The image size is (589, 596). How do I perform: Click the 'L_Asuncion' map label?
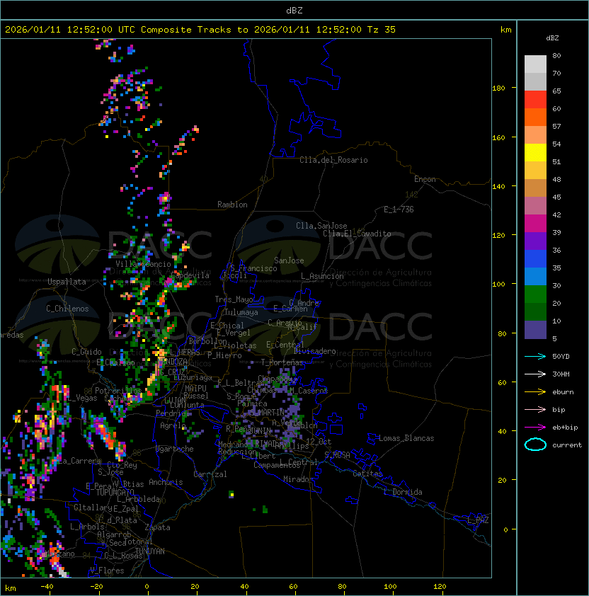pos(322,276)
